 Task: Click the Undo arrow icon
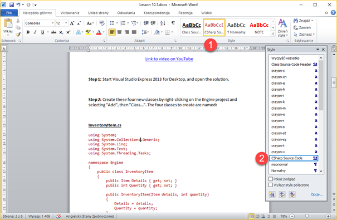18,4
